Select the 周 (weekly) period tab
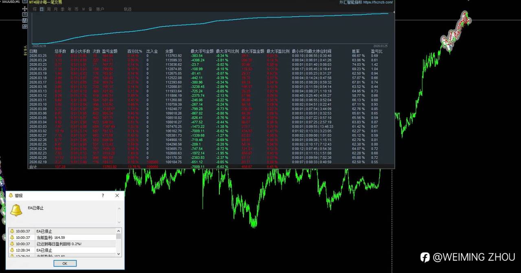This screenshot has height=273, width=521. (49, 9)
